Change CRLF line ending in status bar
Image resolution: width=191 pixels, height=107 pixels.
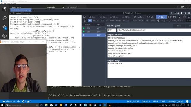tap(162, 101)
